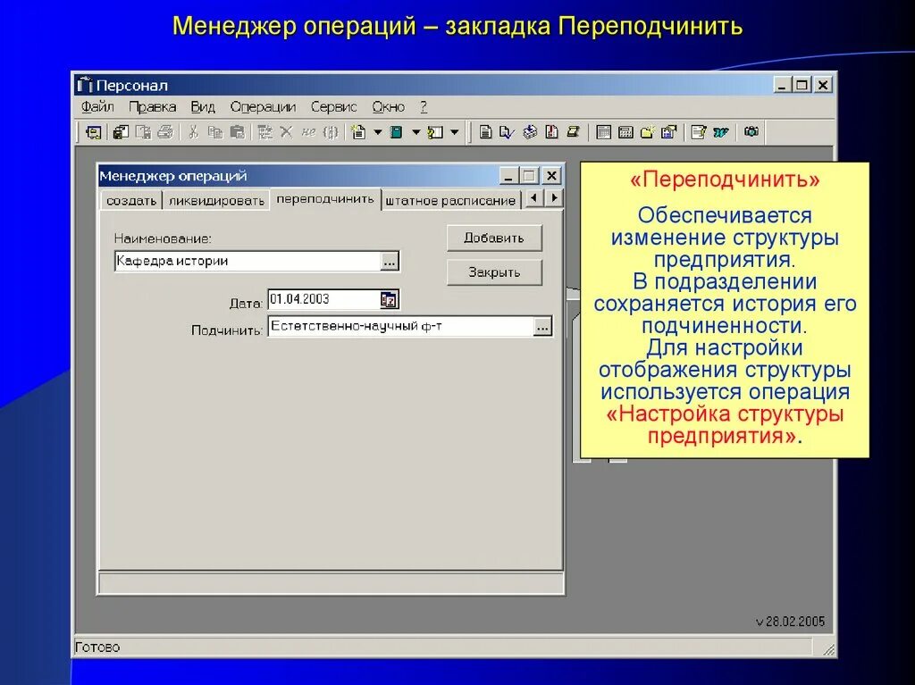Click the first toolbar icon with monitor window
This screenshot has width=915, height=685.
(93, 132)
